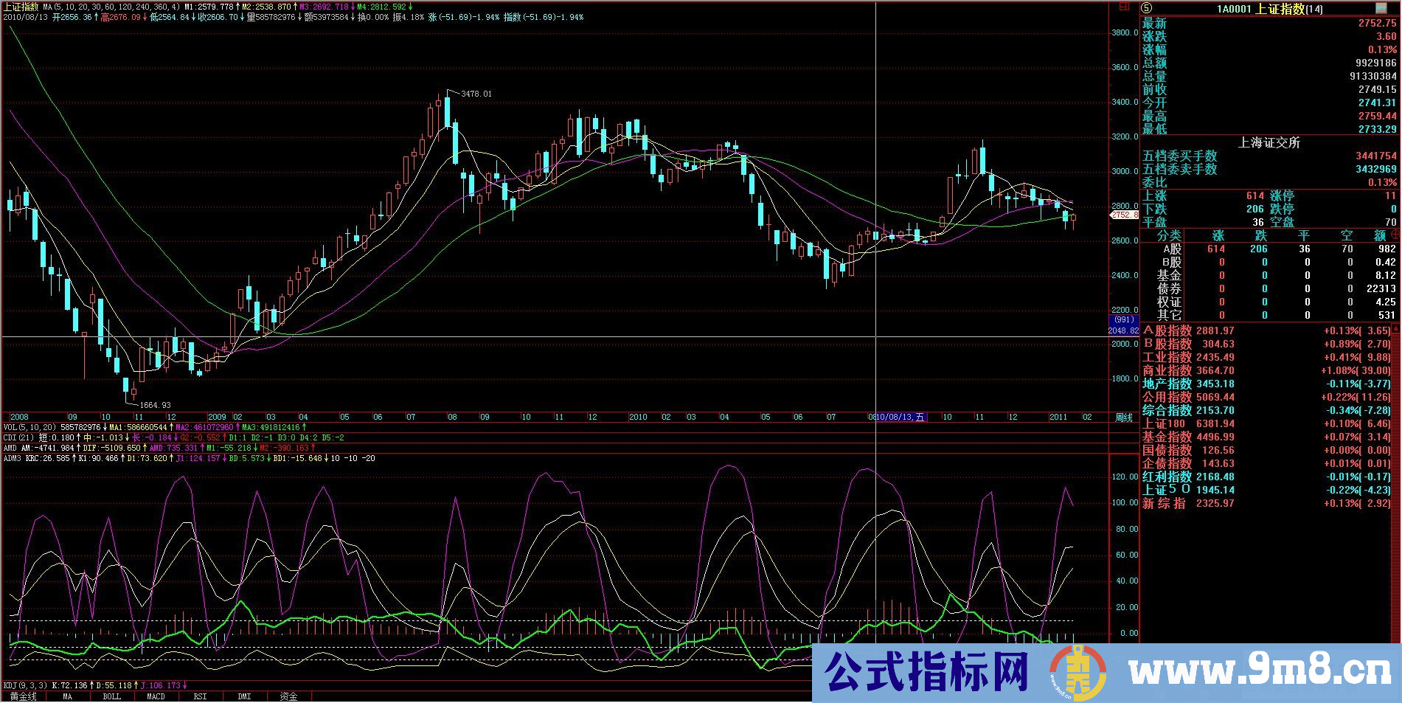This screenshot has height=703, width=1402.
Task: Click the 1A0001 上证指数 quote header
Action: pos(1269,9)
